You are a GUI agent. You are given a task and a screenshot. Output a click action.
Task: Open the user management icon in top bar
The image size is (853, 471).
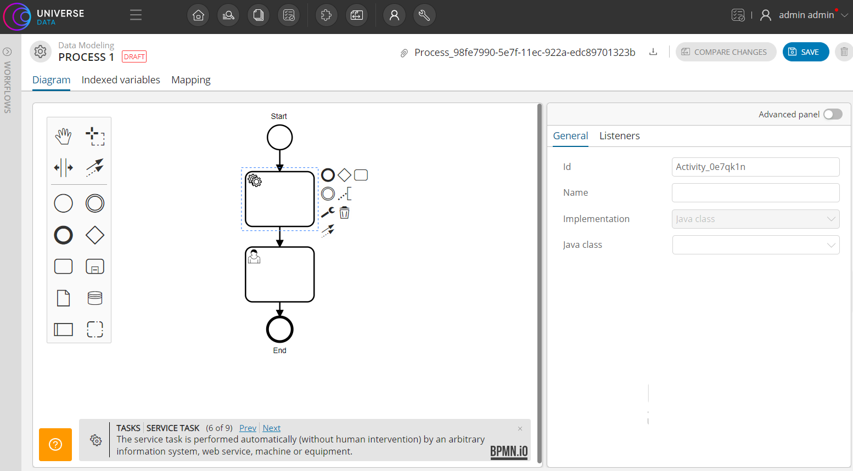[394, 15]
